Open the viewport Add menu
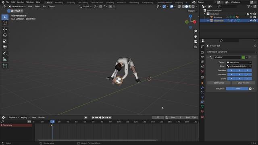 tap(44, 6)
